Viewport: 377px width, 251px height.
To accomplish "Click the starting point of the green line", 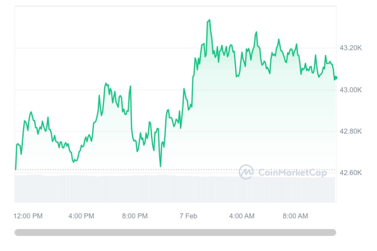I will 16,169.
